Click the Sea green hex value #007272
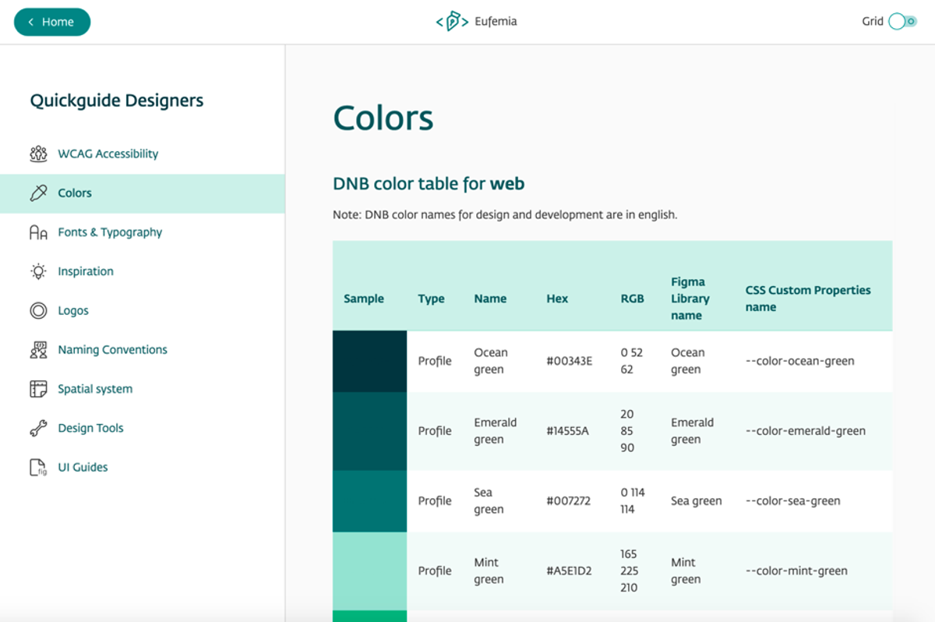 click(568, 501)
